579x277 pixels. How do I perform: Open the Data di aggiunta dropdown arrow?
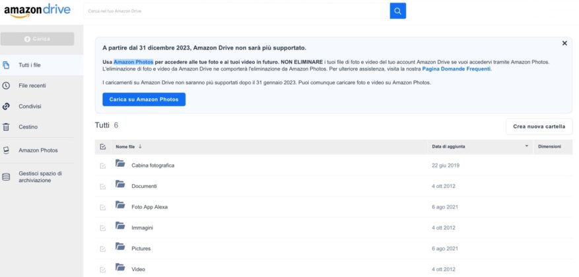point(527,146)
